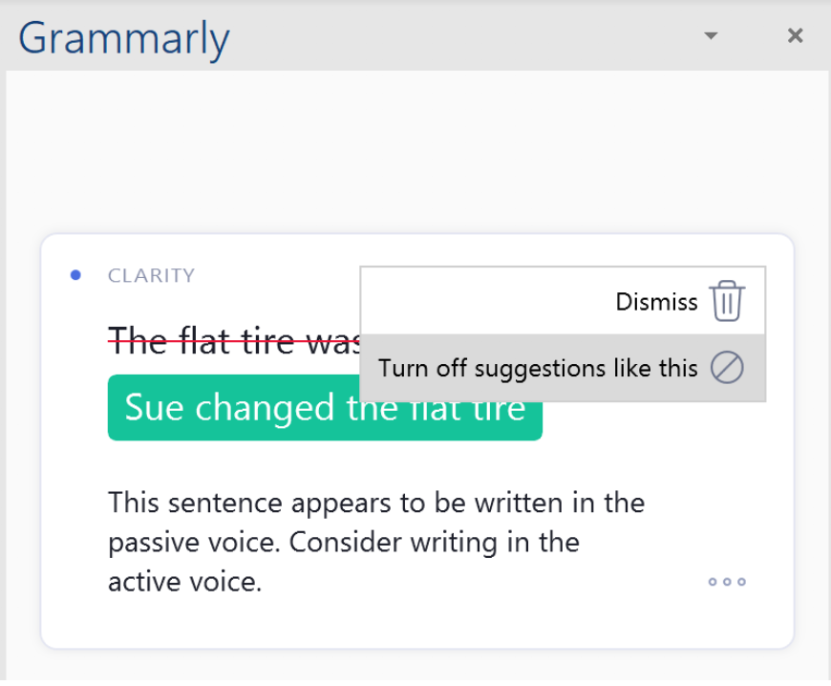Image resolution: width=831 pixels, height=686 pixels.
Task: Click the empty pane area below the card
Action: (x=415, y=667)
